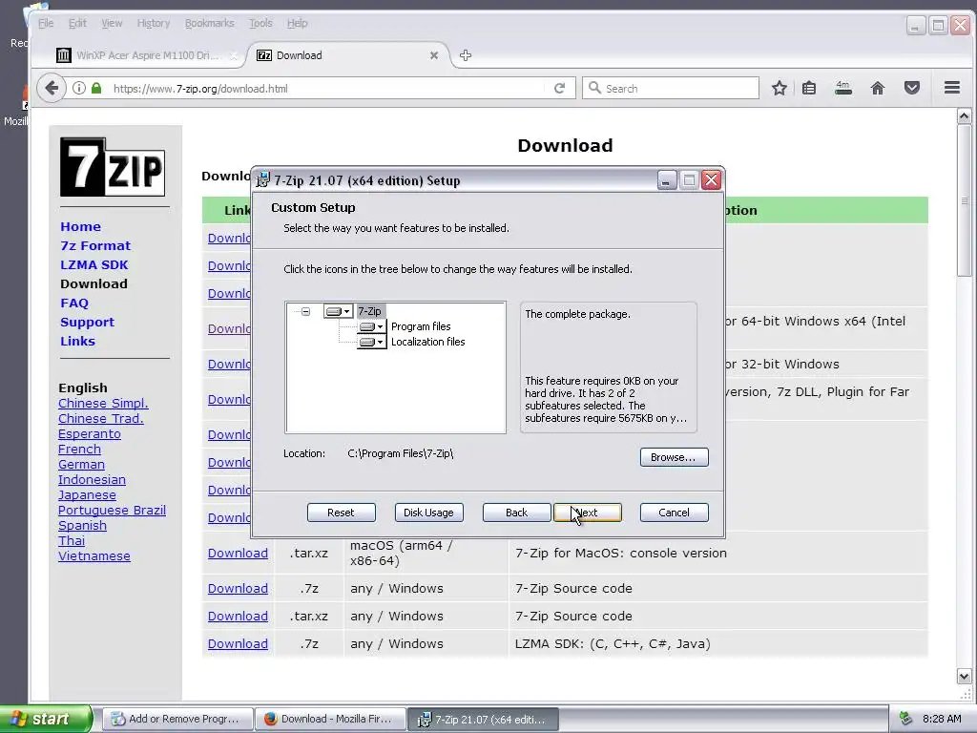The width and height of the screenshot is (977, 733).
Task: Download the macOS .tar.xz console version
Action: coord(238,553)
